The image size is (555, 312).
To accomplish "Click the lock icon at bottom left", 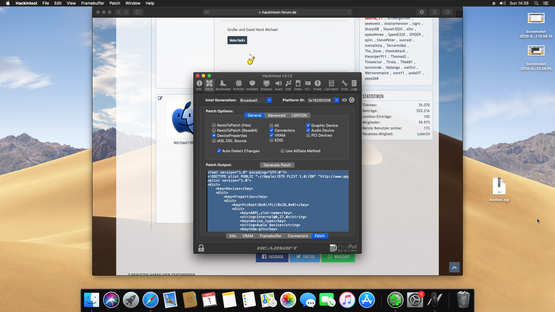I will [201, 248].
